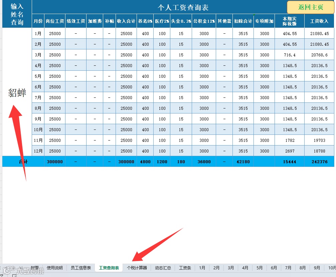
Task: Open the 动态汇总 sheet tab
Action: click(163, 268)
